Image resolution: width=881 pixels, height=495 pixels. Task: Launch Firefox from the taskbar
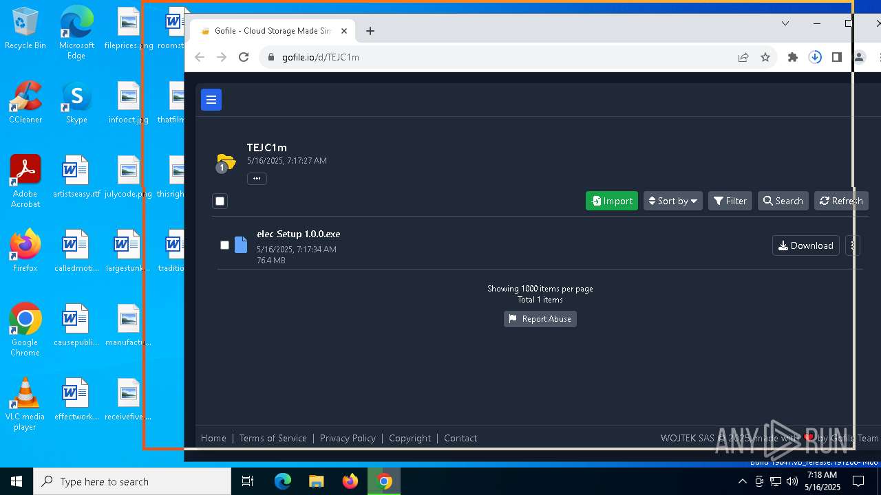[x=350, y=481]
